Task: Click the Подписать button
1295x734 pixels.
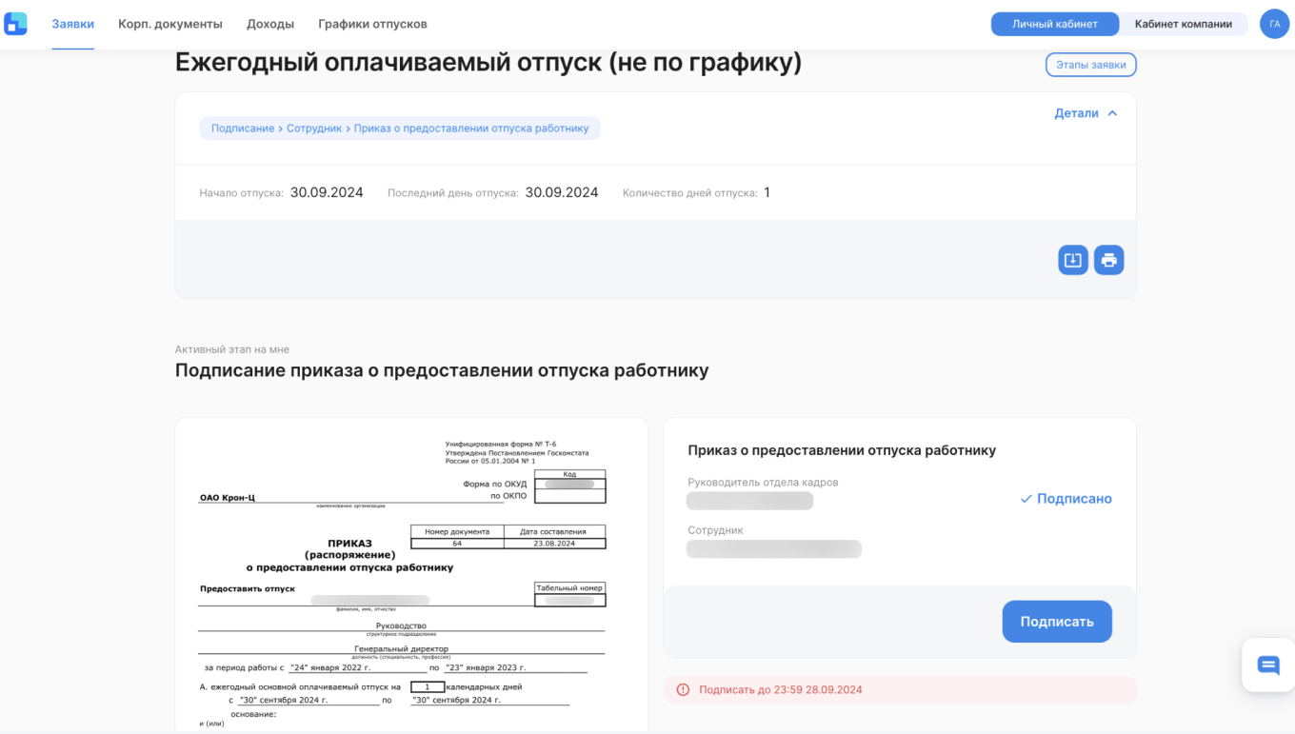Action: [x=1057, y=622]
